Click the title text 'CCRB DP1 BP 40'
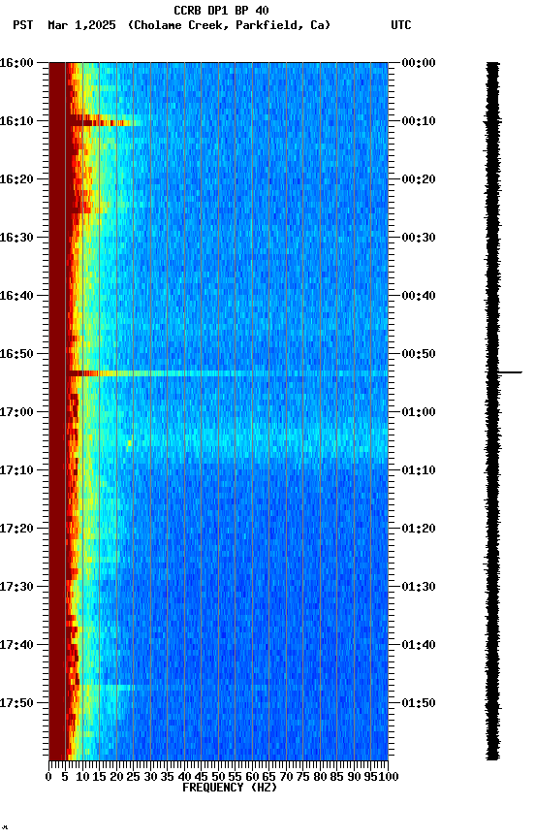The image size is (535, 838). point(221,10)
